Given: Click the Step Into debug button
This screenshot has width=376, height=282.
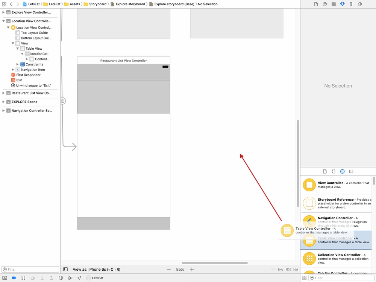Looking at the screenshot, I should click(x=42, y=278).
